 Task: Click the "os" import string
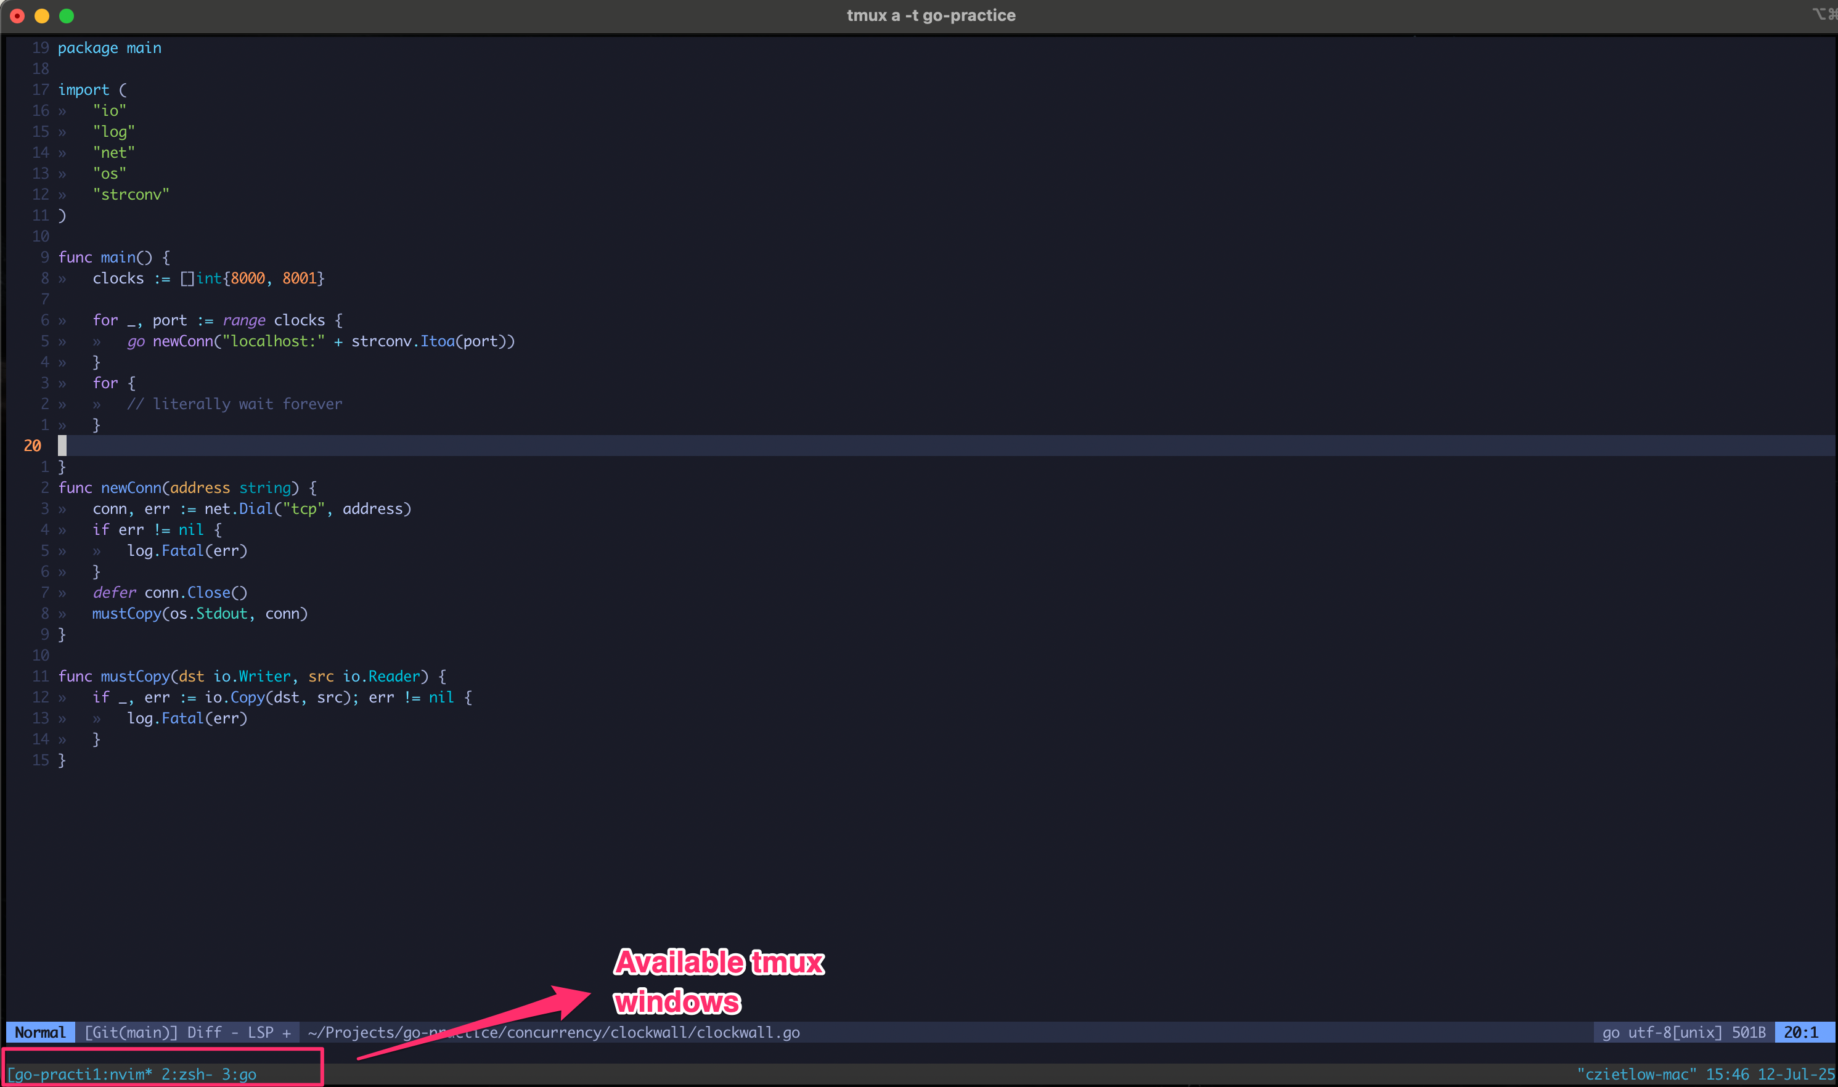pyautogui.click(x=109, y=173)
